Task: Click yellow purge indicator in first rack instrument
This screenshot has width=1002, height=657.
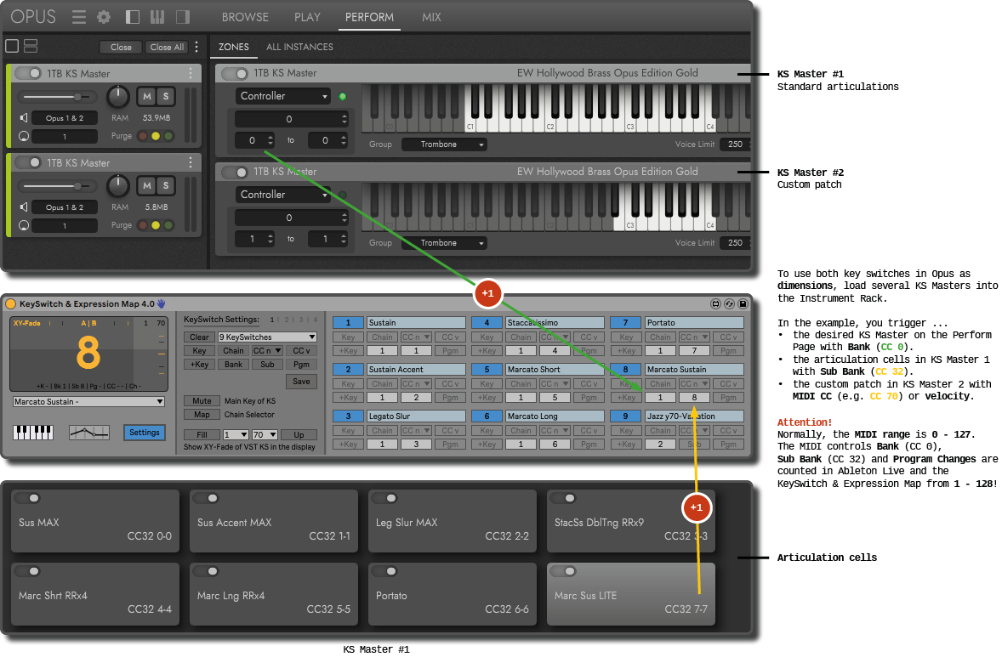Action: tap(156, 136)
